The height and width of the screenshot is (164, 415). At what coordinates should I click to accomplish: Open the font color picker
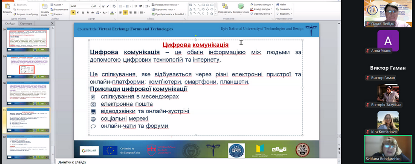click(x=112, y=12)
